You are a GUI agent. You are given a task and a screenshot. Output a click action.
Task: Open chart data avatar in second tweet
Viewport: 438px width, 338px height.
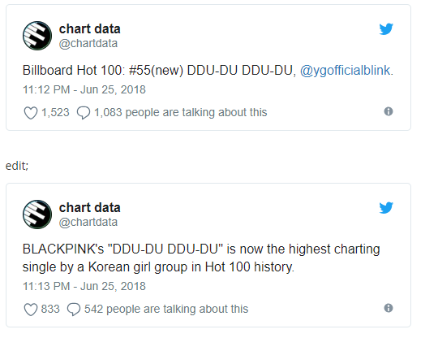(37, 214)
